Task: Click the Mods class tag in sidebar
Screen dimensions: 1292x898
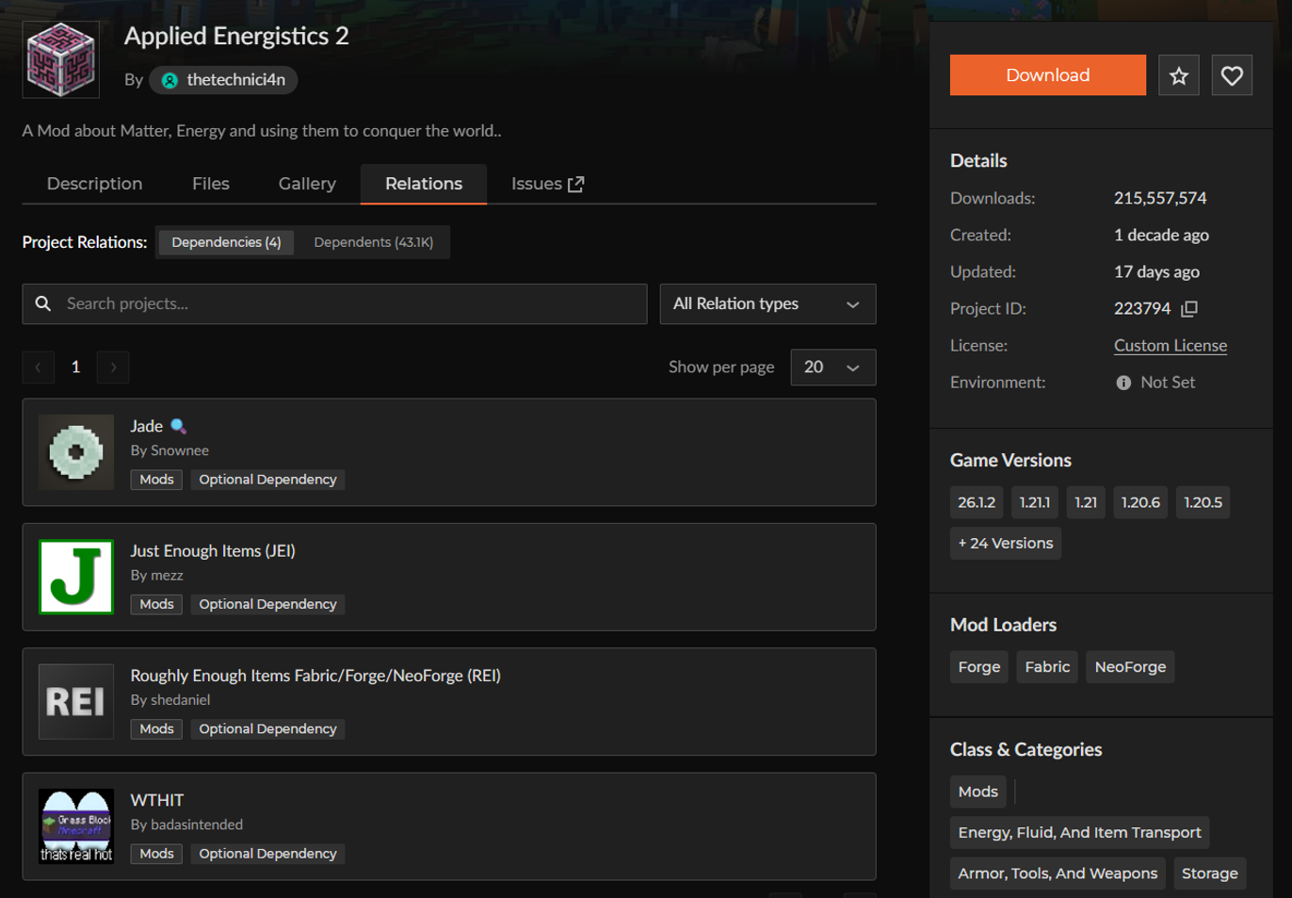Action: pos(977,792)
